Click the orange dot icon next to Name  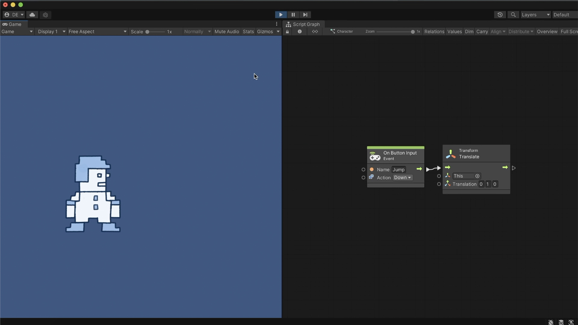(x=371, y=169)
